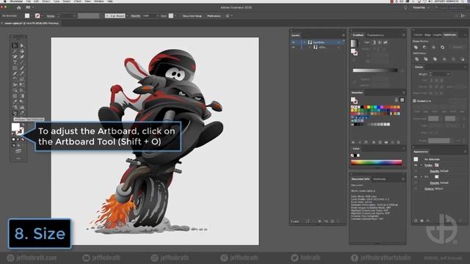The width and height of the screenshot is (470, 264).
Task: Choose the Radial gradient type icon
Action: coord(379,43)
